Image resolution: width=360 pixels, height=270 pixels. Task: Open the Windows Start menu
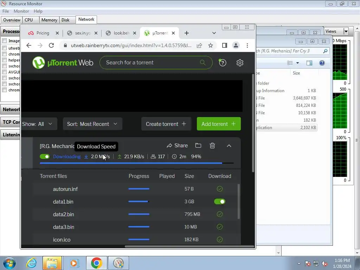click(x=9, y=263)
